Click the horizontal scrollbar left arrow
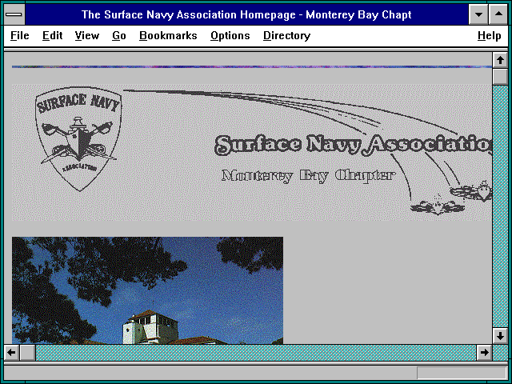512x384 pixels. pyautogui.click(x=11, y=352)
